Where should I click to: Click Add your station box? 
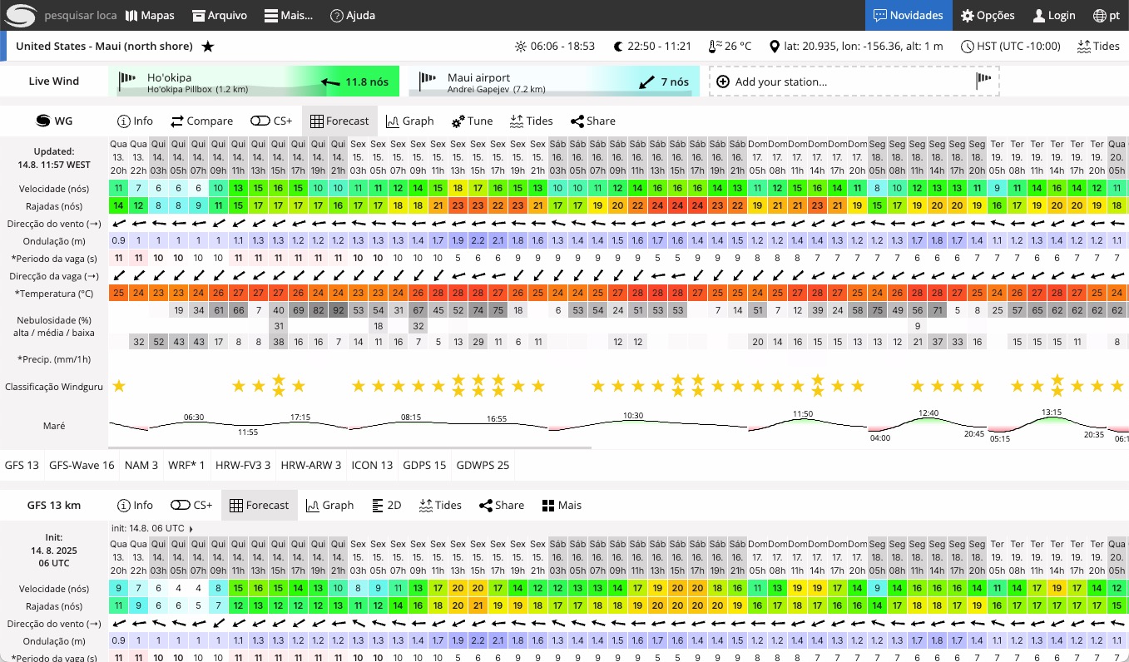coord(854,82)
